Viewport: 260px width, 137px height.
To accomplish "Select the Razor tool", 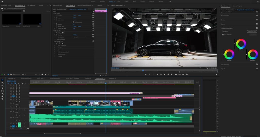I will 2,88.
